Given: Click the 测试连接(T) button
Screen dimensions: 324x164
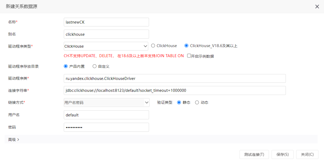Looking at the screenshot, I should point(254,154).
